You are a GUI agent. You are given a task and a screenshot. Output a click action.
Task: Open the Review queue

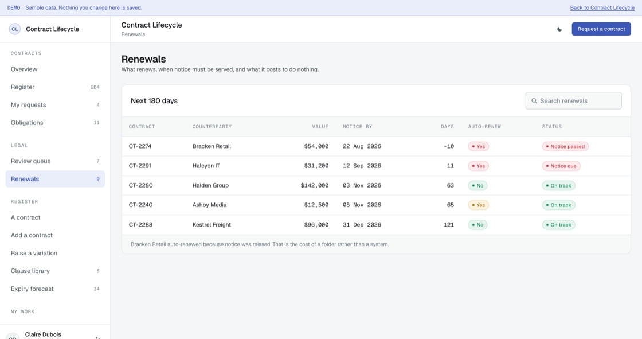[x=55, y=161]
